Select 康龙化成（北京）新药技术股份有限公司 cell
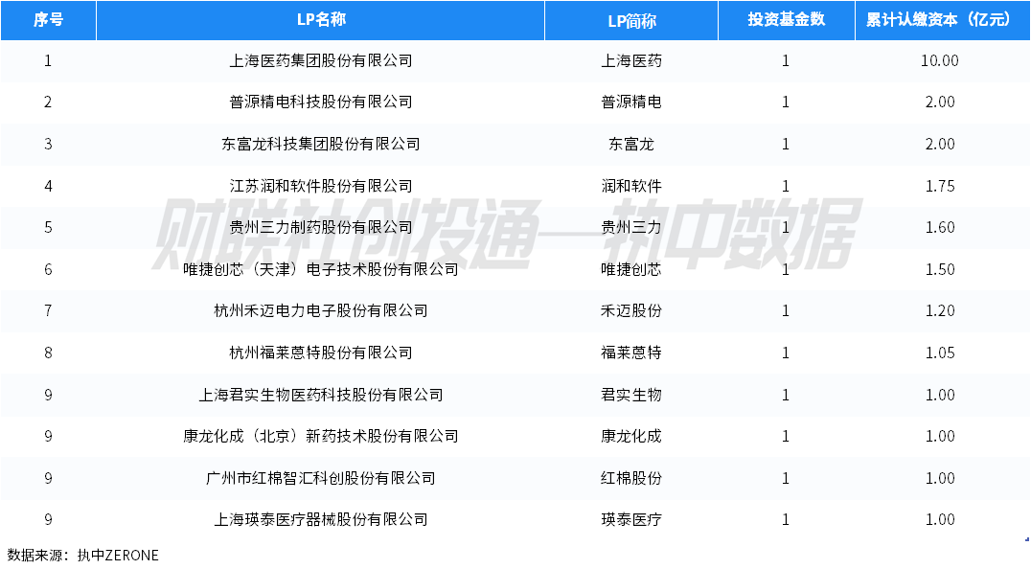This screenshot has width=1031, height=569. (321, 437)
